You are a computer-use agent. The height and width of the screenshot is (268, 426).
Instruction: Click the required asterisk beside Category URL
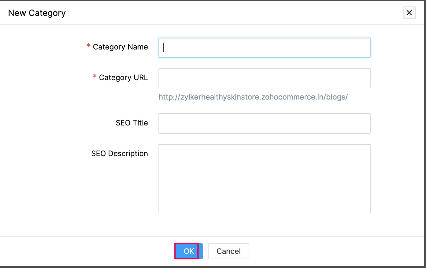95,76
